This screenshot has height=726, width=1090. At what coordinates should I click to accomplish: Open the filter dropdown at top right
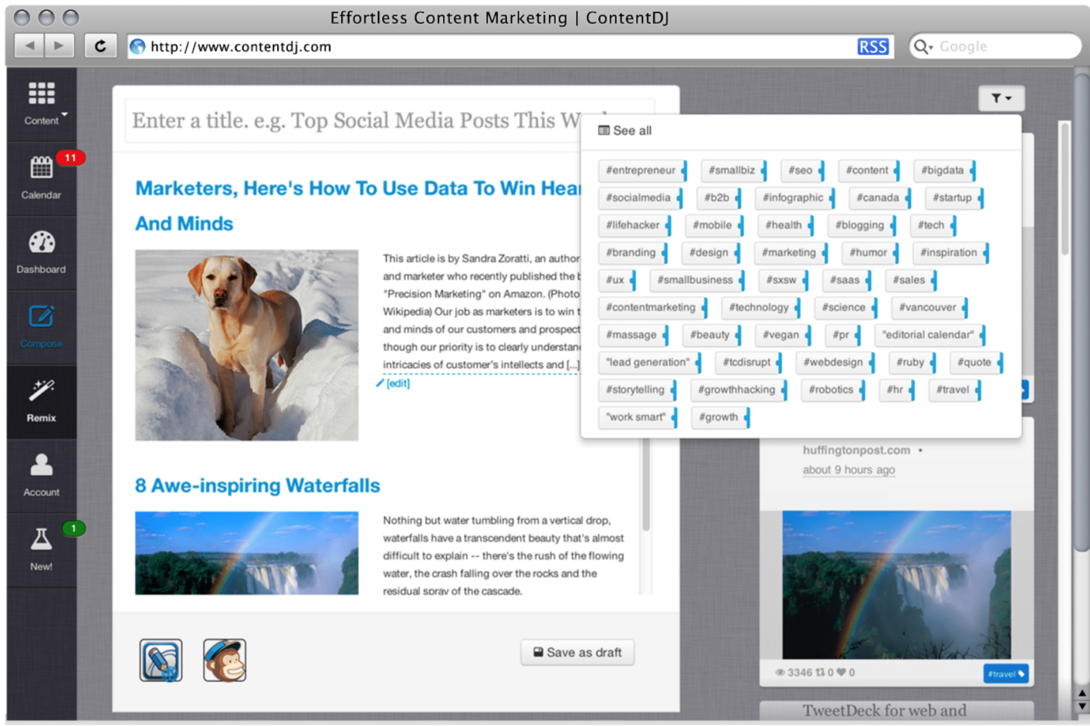click(1001, 98)
